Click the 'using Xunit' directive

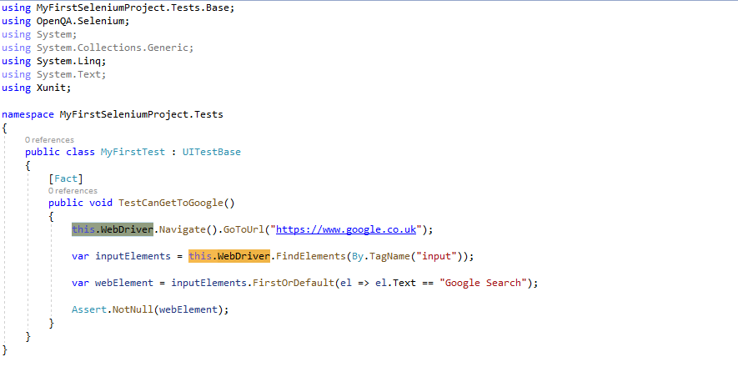pos(37,87)
